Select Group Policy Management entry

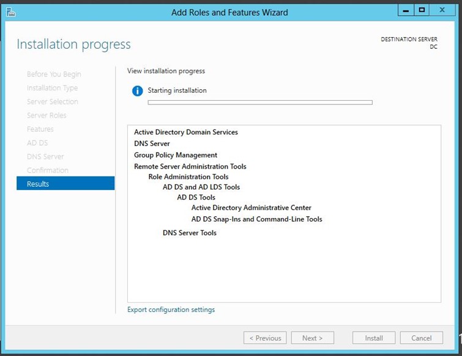click(x=176, y=155)
